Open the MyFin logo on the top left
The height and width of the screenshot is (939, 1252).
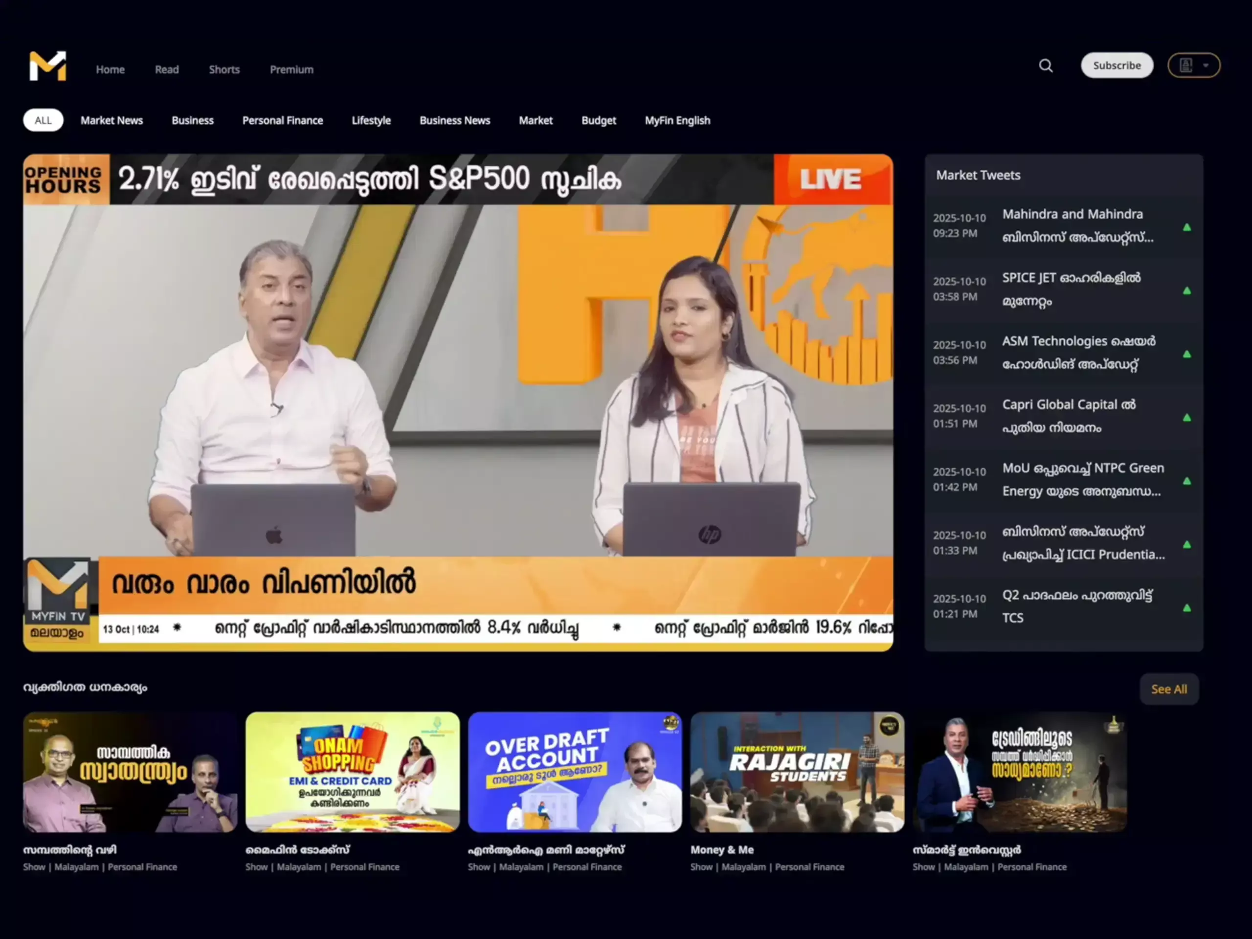click(x=47, y=66)
